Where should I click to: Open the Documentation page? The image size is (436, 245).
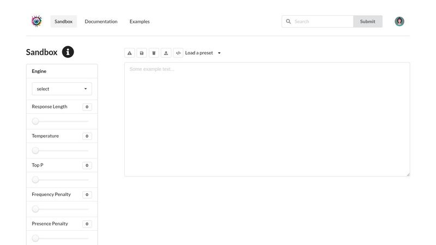(101, 21)
